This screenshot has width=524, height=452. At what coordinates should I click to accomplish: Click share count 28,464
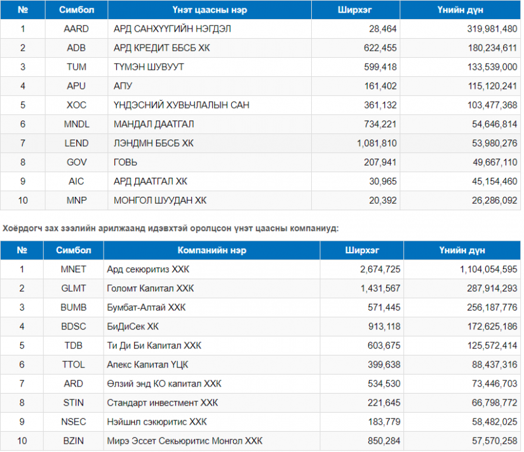click(x=382, y=29)
